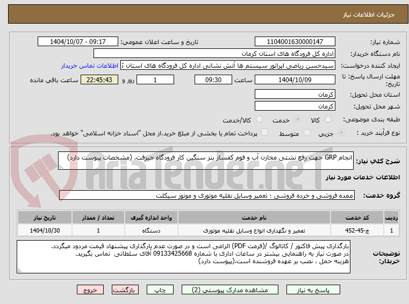Image resolution: width=409 pixels, height=304 pixels.
Task: Click the delivery province field کرمان
Action: [295, 95]
